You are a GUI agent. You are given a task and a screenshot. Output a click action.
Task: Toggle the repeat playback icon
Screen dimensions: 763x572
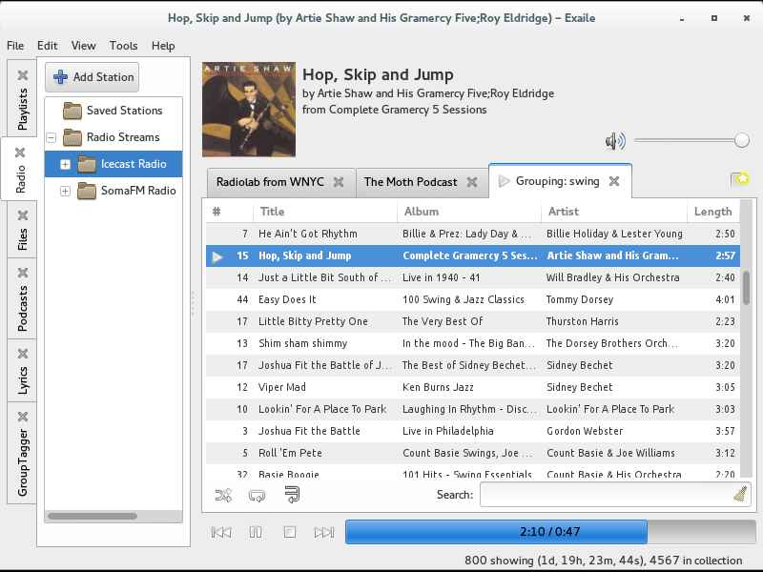click(x=257, y=496)
